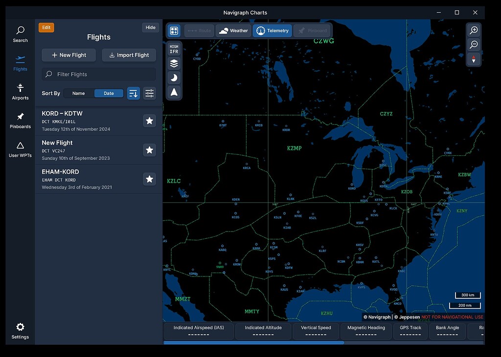
Task: Switch to the Vertical Speed telemetry tab
Action: point(316,331)
